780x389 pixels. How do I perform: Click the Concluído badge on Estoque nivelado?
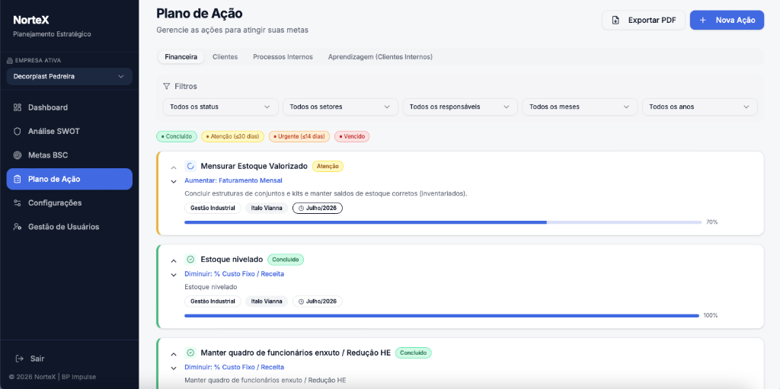(286, 259)
